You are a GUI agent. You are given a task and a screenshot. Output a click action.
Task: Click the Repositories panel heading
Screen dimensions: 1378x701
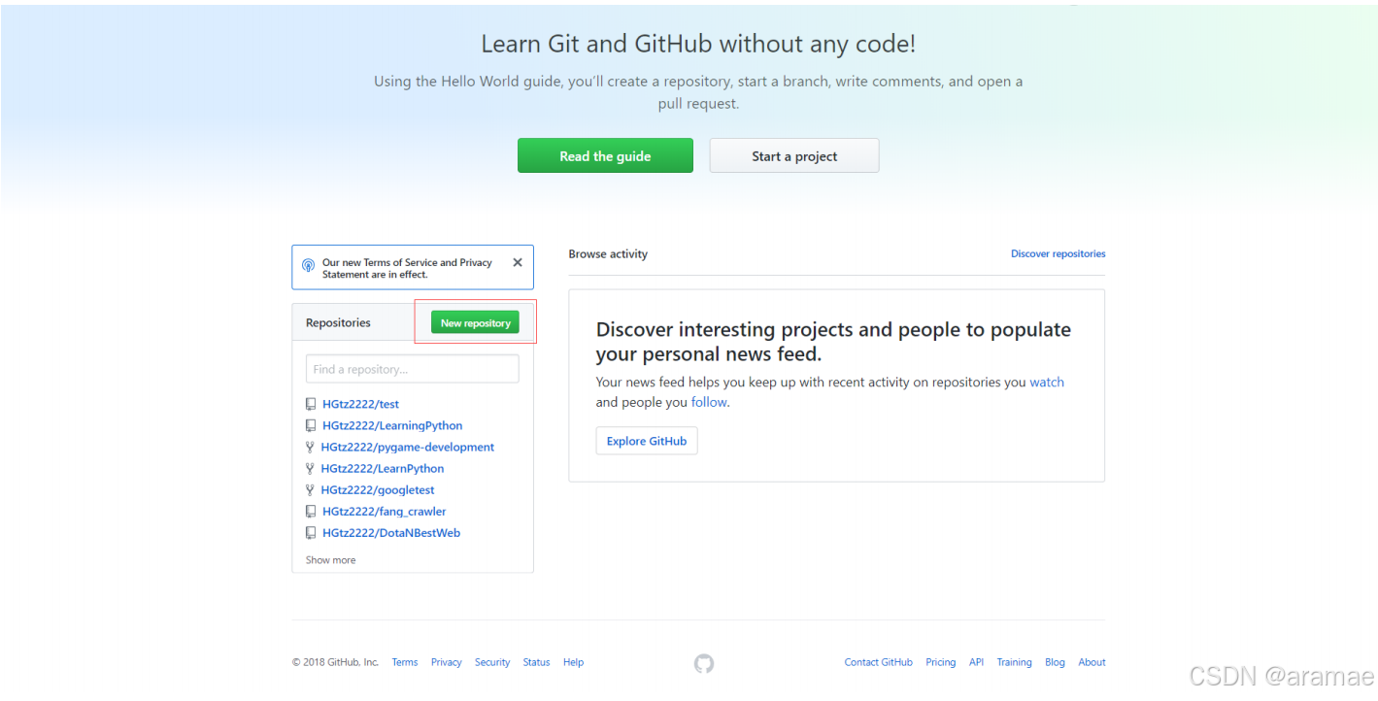(x=338, y=322)
